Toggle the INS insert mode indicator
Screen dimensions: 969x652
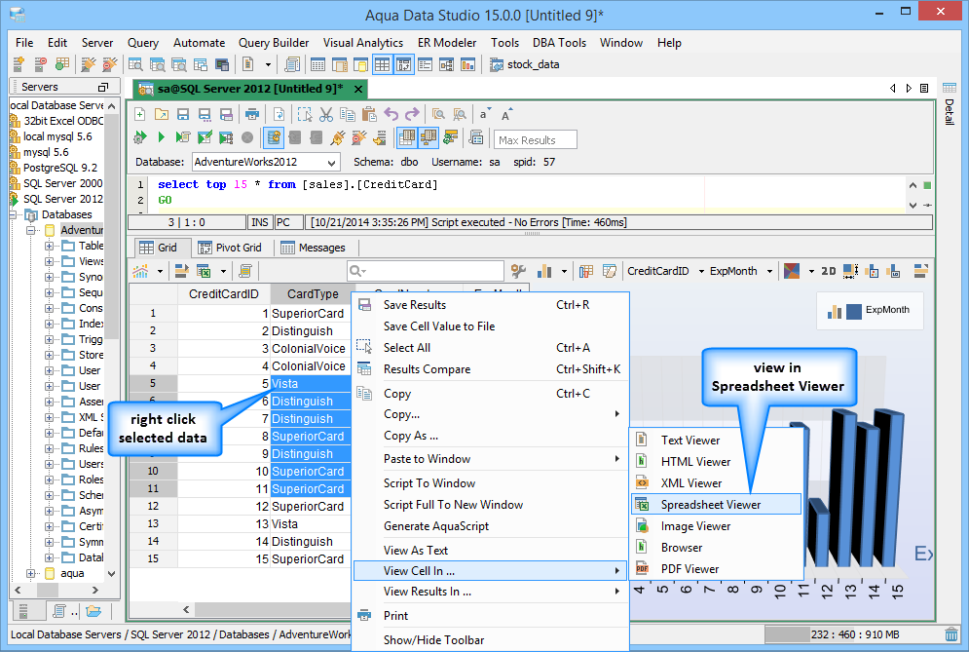coord(260,222)
